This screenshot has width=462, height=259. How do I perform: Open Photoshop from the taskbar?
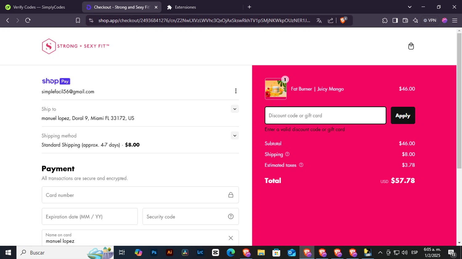coord(154,253)
